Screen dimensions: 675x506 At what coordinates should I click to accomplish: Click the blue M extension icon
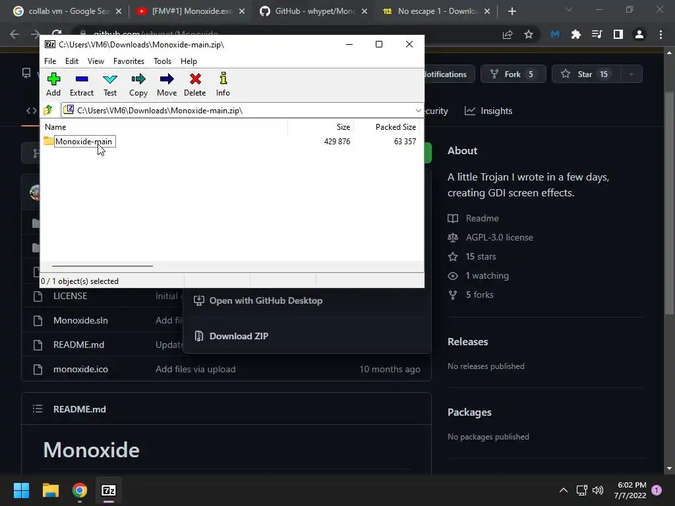point(555,34)
